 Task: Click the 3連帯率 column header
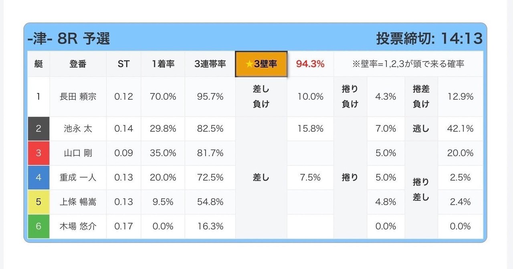(x=210, y=64)
